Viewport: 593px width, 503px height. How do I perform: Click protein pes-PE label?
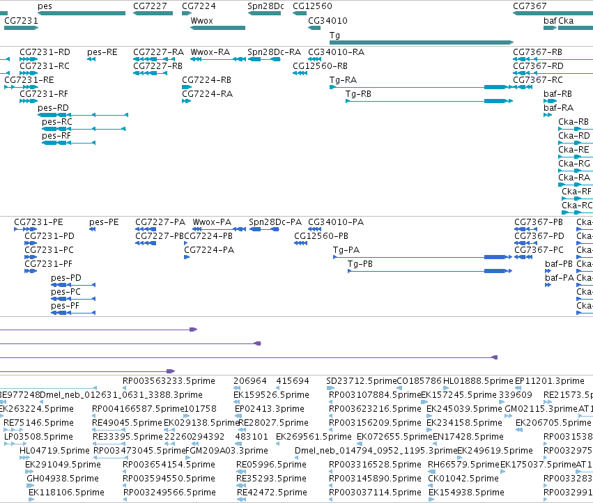click(x=104, y=222)
